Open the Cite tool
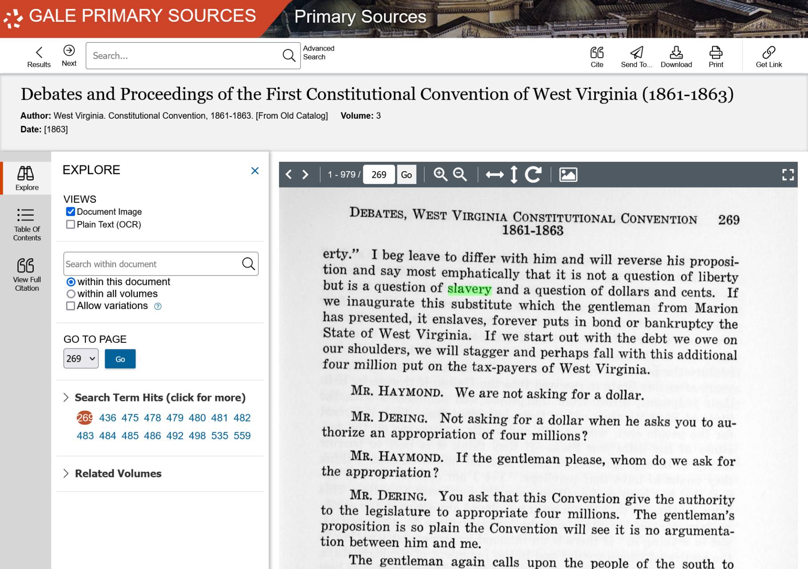The height and width of the screenshot is (569, 808). 597,57
